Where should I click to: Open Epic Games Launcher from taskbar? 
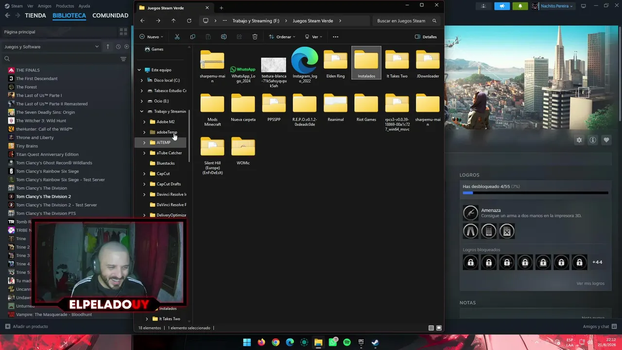361,342
